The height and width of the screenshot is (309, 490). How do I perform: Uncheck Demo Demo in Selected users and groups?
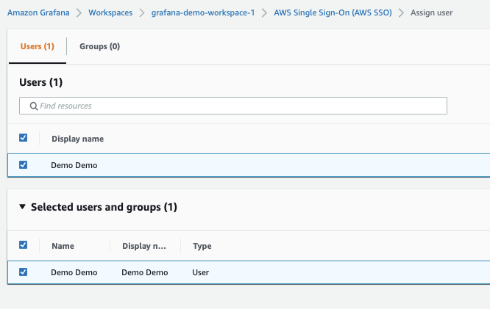pos(23,272)
